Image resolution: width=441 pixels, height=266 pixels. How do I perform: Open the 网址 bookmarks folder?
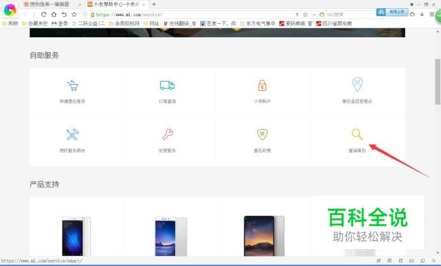click(151, 23)
